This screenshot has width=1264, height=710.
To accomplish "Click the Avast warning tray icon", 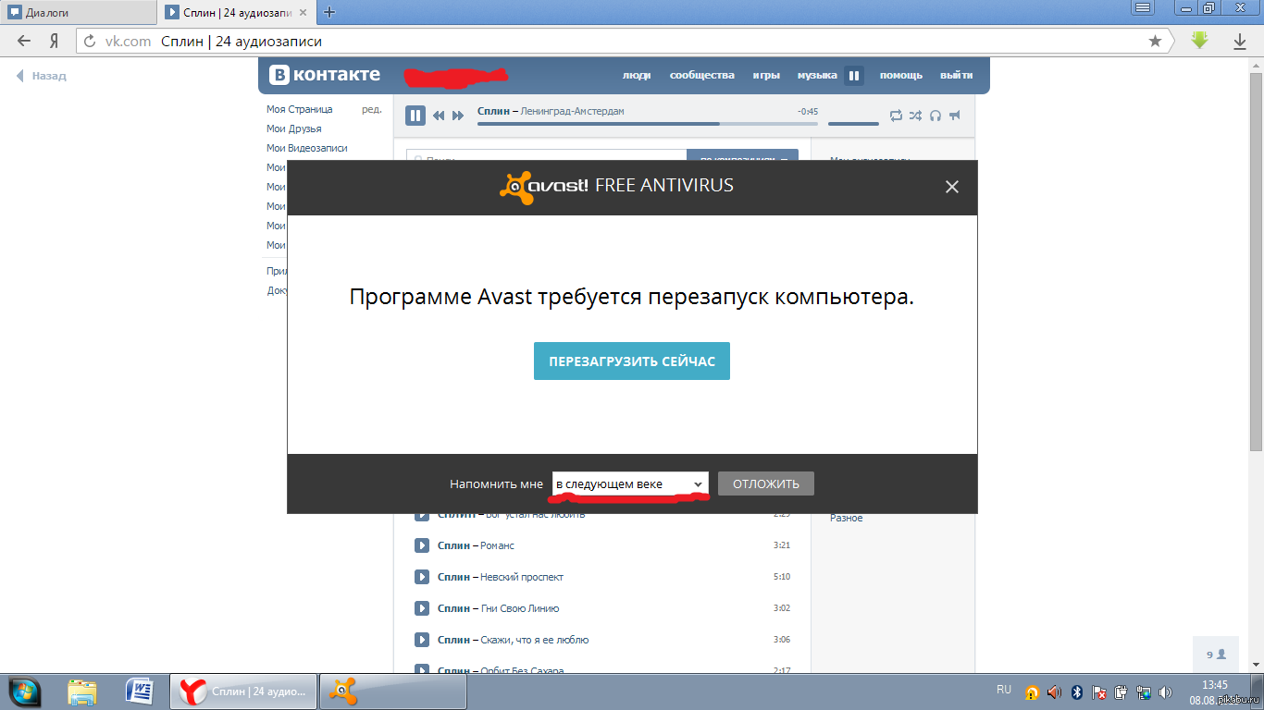I will tap(1031, 692).
